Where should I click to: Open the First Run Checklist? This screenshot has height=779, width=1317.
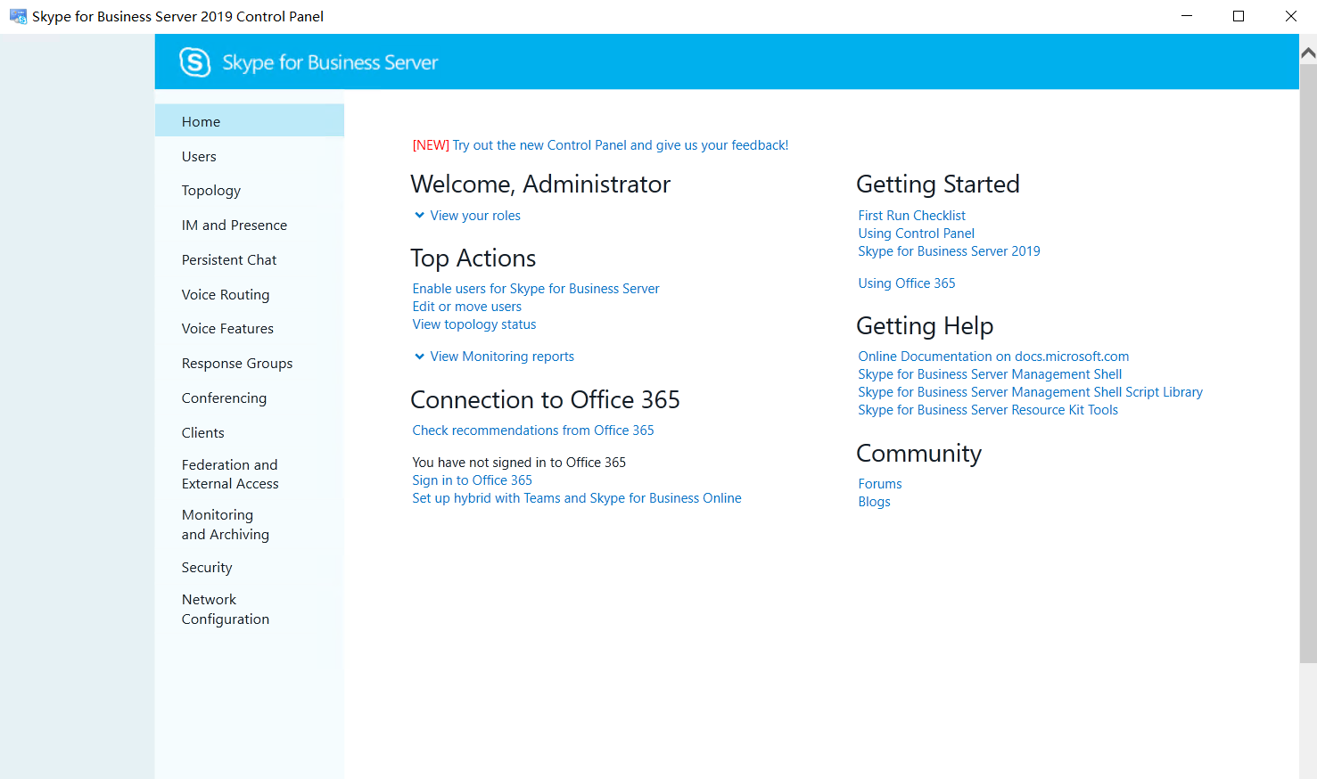tap(912, 216)
